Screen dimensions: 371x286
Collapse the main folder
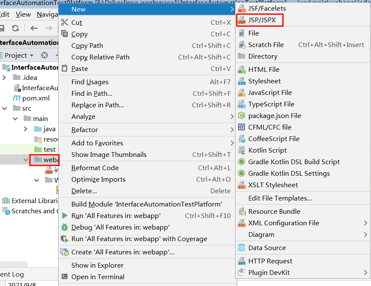point(15,118)
